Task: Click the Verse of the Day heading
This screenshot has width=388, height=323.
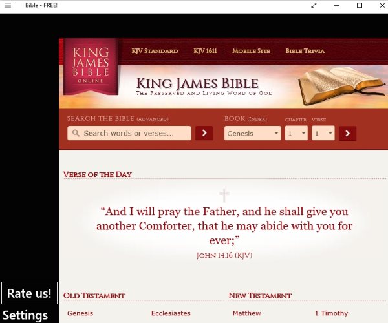Action: point(98,174)
